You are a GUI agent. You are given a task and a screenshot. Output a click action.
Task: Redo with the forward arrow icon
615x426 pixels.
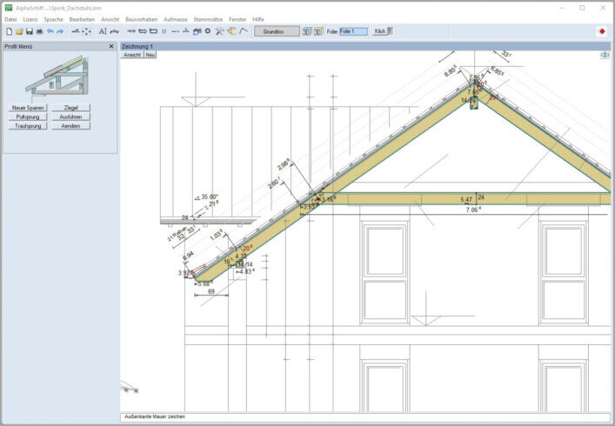[x=60, y=31]
